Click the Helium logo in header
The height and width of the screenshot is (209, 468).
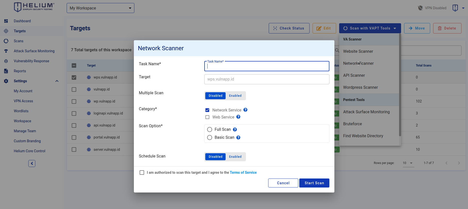tap(34, 7)
